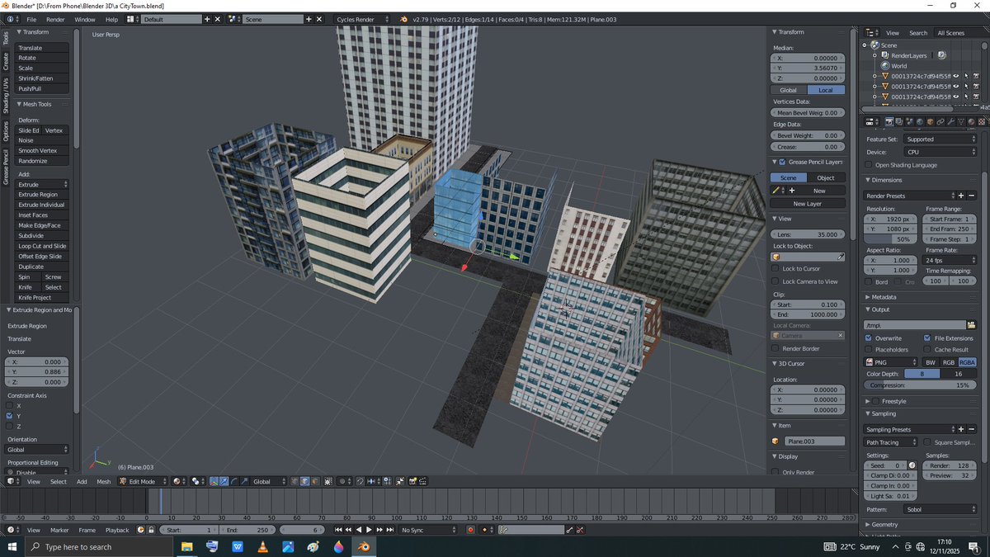Click the timeline play animation button

[369, 530]
